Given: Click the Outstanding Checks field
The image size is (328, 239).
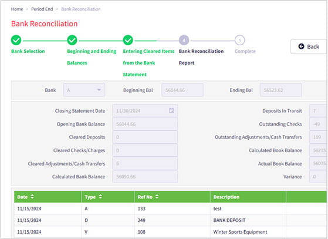Looking at the screenshot, I should 318,124.
